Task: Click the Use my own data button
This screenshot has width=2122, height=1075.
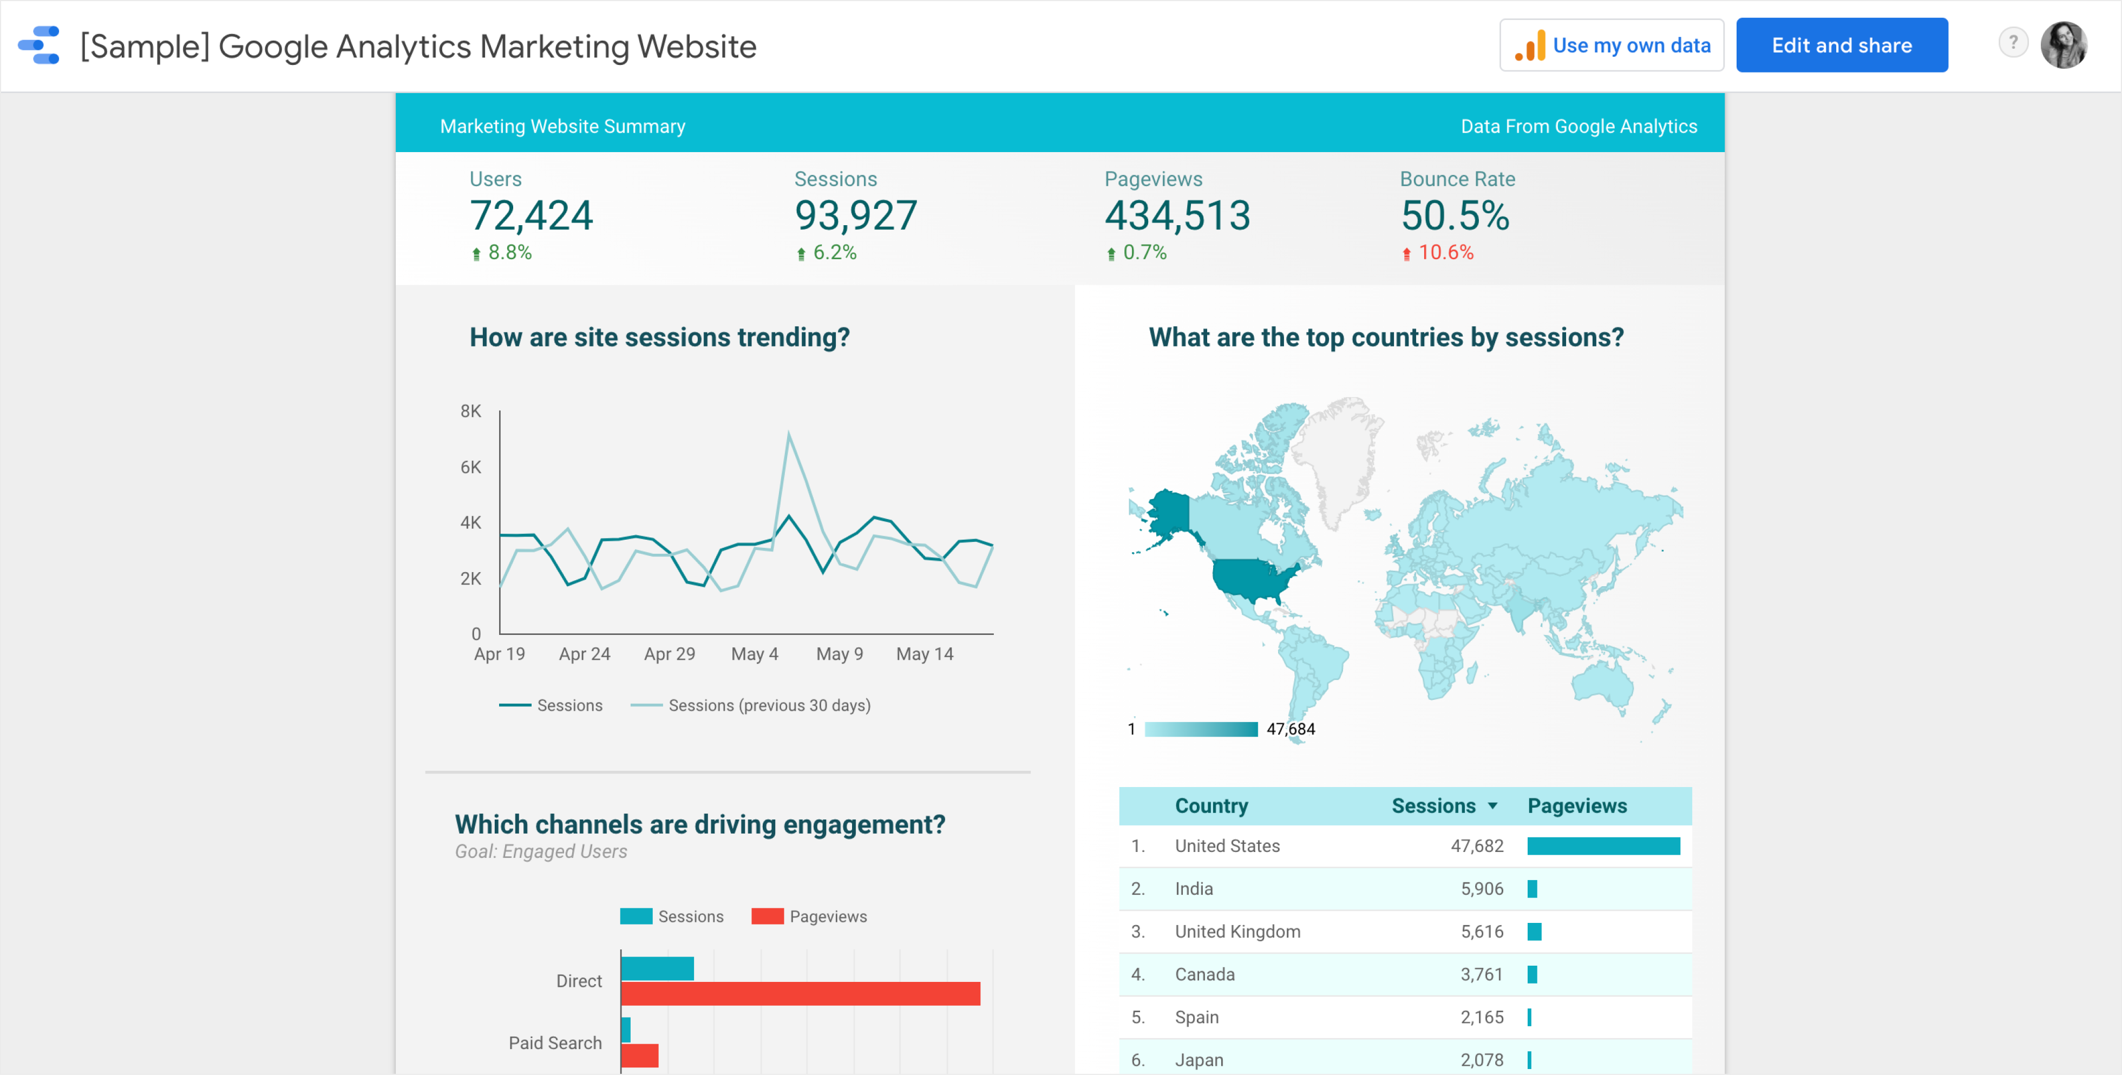Action: [1612, 45]
